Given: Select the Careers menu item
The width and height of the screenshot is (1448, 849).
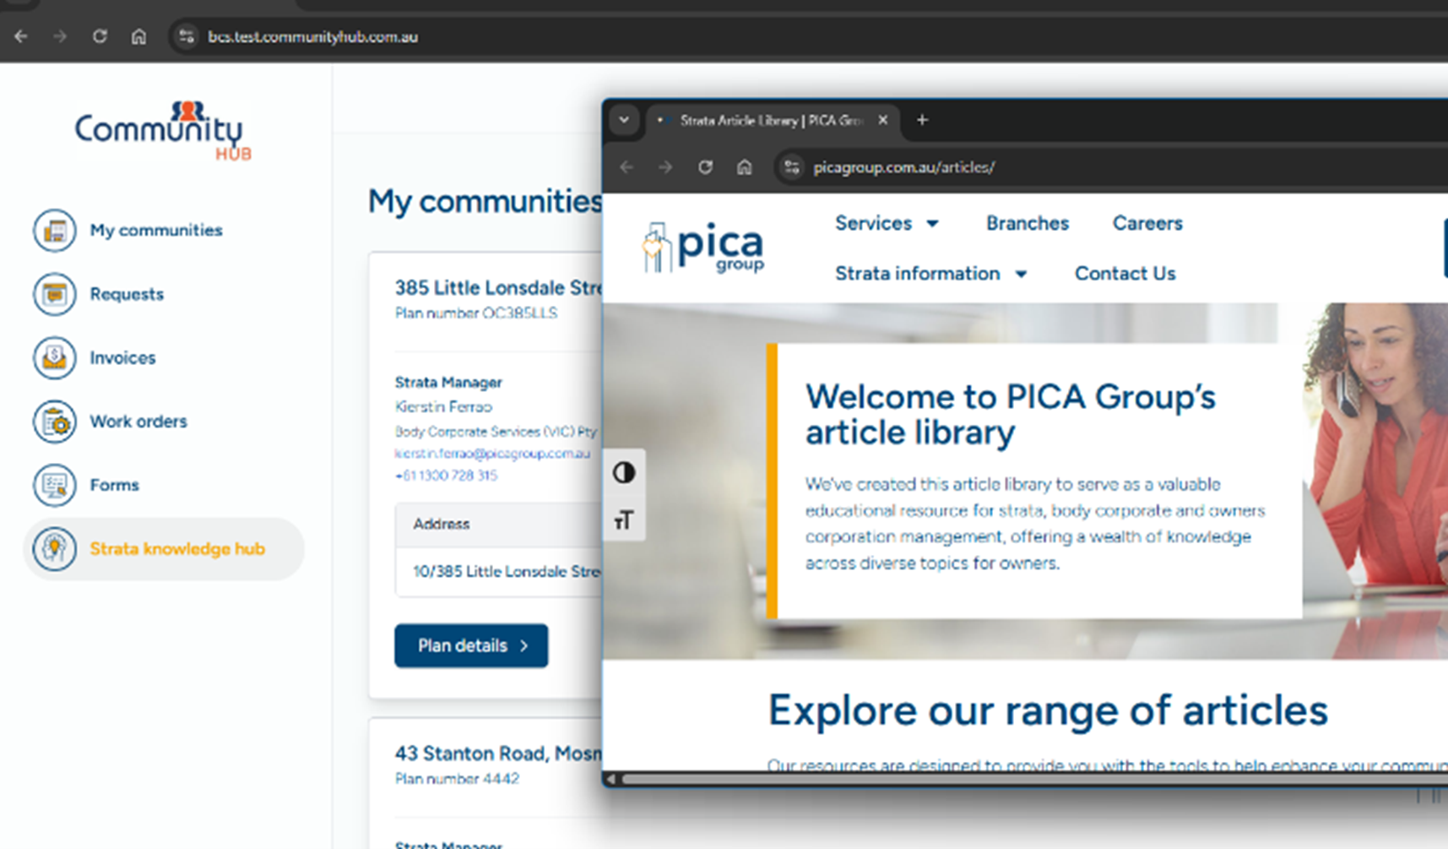Looking at the screenshot, I should point(1147,224).
